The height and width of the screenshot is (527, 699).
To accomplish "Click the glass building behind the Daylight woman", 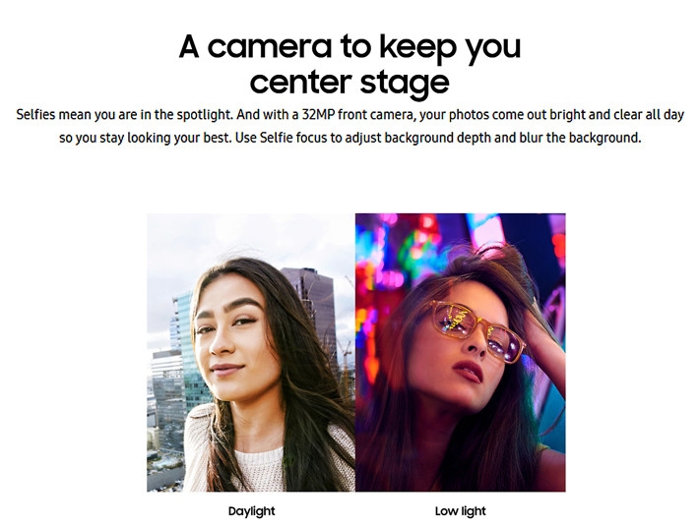I will click(x=187, y=347).
